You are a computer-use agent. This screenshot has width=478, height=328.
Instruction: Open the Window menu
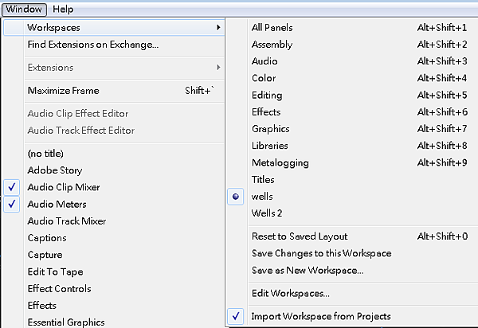(24, 9)
